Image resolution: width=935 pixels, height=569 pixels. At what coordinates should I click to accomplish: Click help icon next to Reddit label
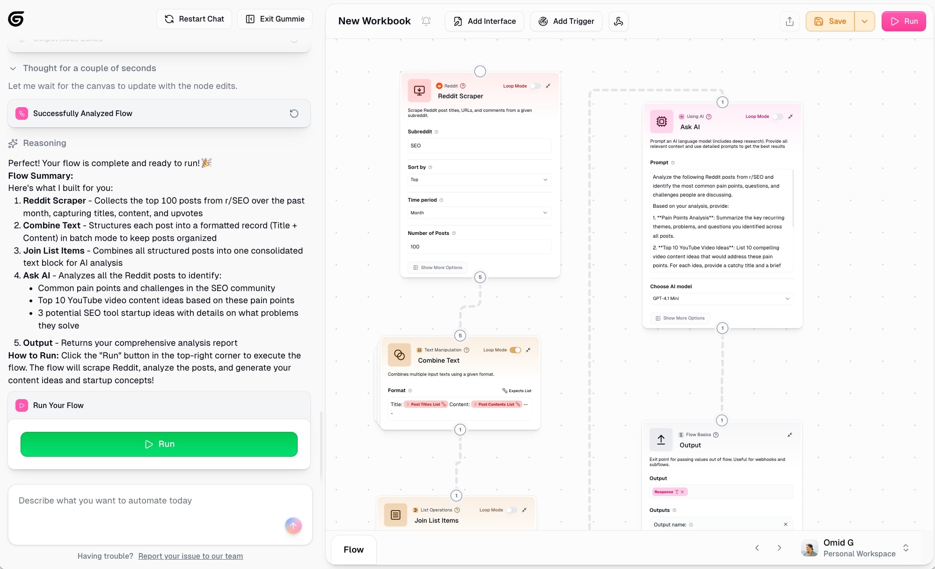click(463, 86)
